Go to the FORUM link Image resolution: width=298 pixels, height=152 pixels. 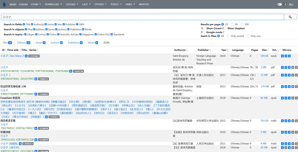pos(23,5)
